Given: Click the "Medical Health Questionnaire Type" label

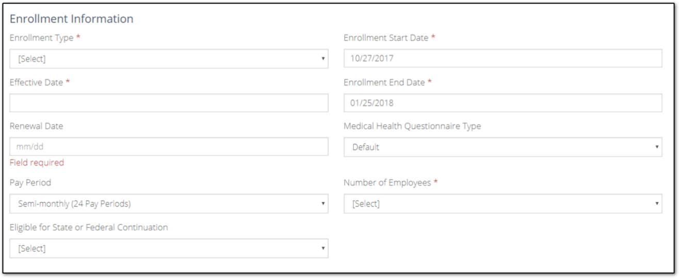Looking at the screenshot, I should [412, 126].
